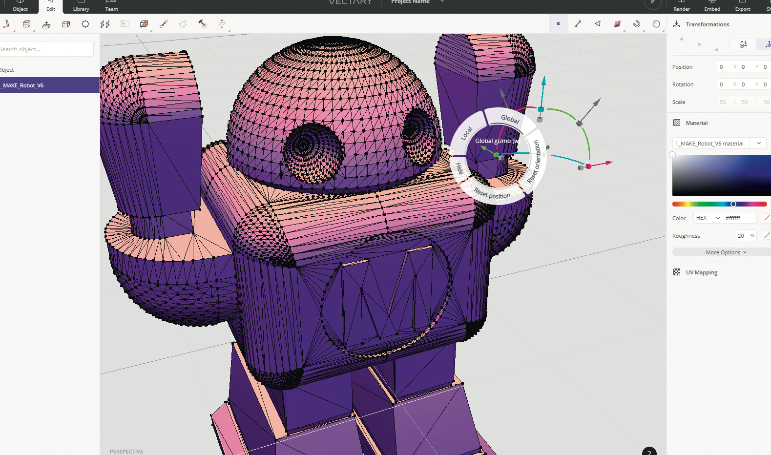Click the Search object input field
Screen dimensions: 771x455
pos(46,49)
